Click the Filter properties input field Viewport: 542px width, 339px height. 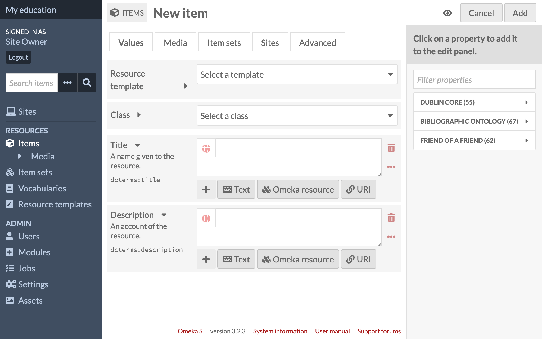click(474, 80)
